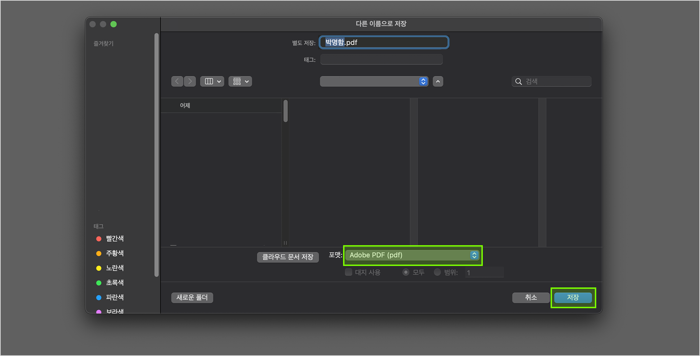Click the 태그 input field
700x356 pixels.
(x=381, y=60)
